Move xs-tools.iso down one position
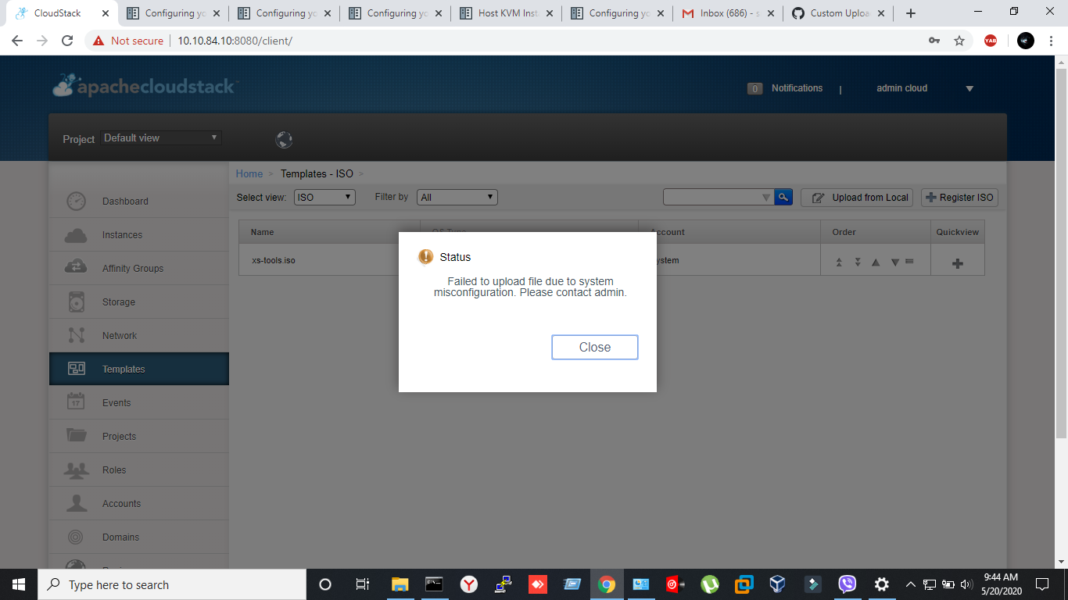 [x=894, y=260]
